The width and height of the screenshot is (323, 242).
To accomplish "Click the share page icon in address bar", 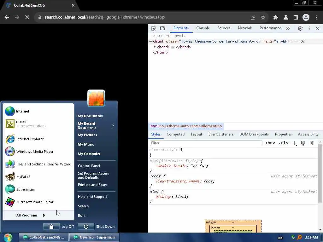I will click(x=253, y=18).
